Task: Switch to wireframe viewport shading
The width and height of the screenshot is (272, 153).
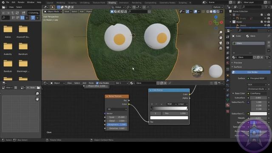Action: pyautogui.click(x=208, y=11)
